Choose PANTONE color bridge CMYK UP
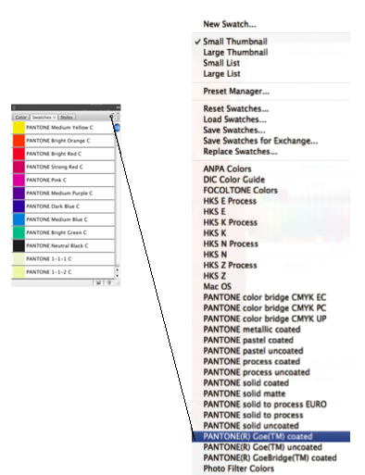Image resolution: width=365 pixels, height=475 pixels. 265,319
